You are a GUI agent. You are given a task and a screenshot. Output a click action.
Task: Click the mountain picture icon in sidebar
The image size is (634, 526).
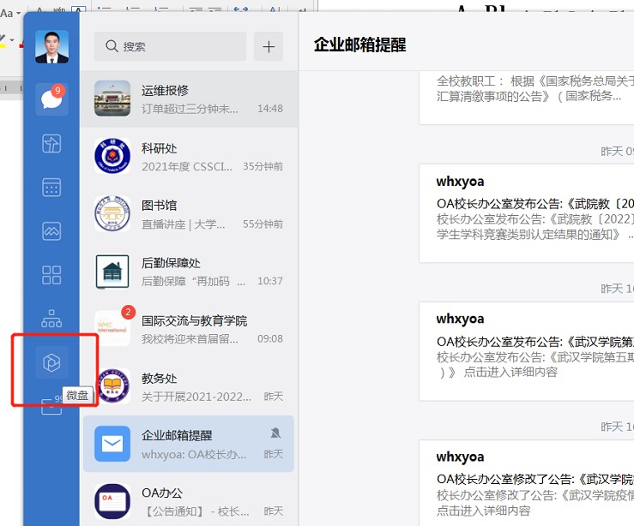51,231
